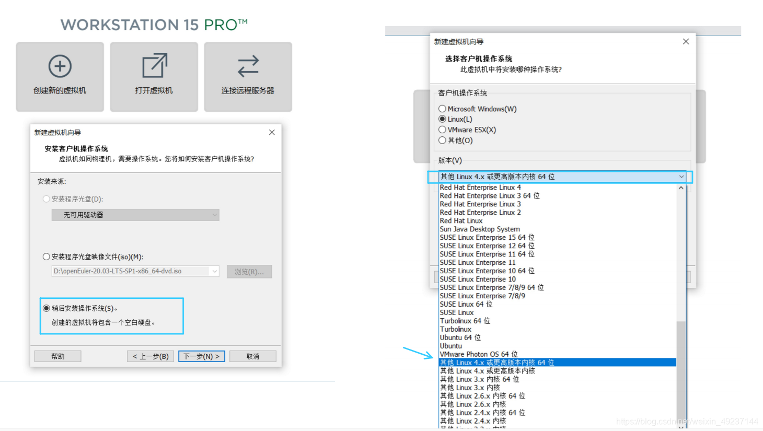The width and height of the screenshot is (763, 431).
Task: Open the ISO path openEuler dropdown
Action: 214,271
